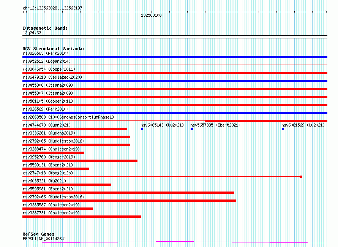Click the nsv2792066 (Huddleston2016) red bar
The width and height of the screenshot is (338, 247).
pyautogui.click(x=129, y=201)
